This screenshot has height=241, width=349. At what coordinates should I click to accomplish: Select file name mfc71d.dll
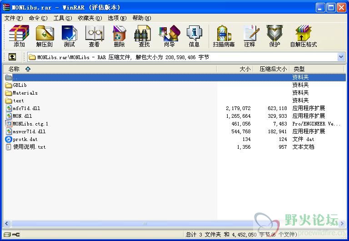(x=26, y=109)
